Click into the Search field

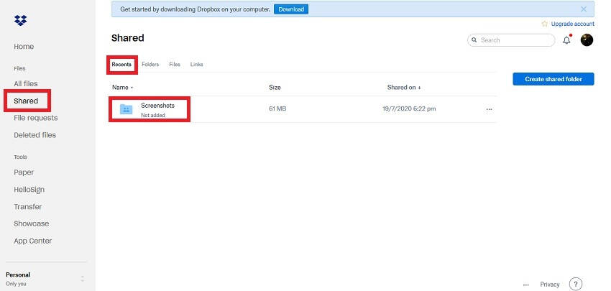coord(511,40)
